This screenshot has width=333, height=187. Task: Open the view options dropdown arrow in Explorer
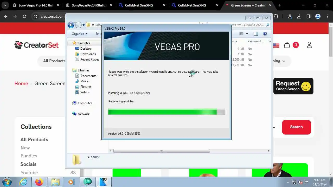click(247, 34)
